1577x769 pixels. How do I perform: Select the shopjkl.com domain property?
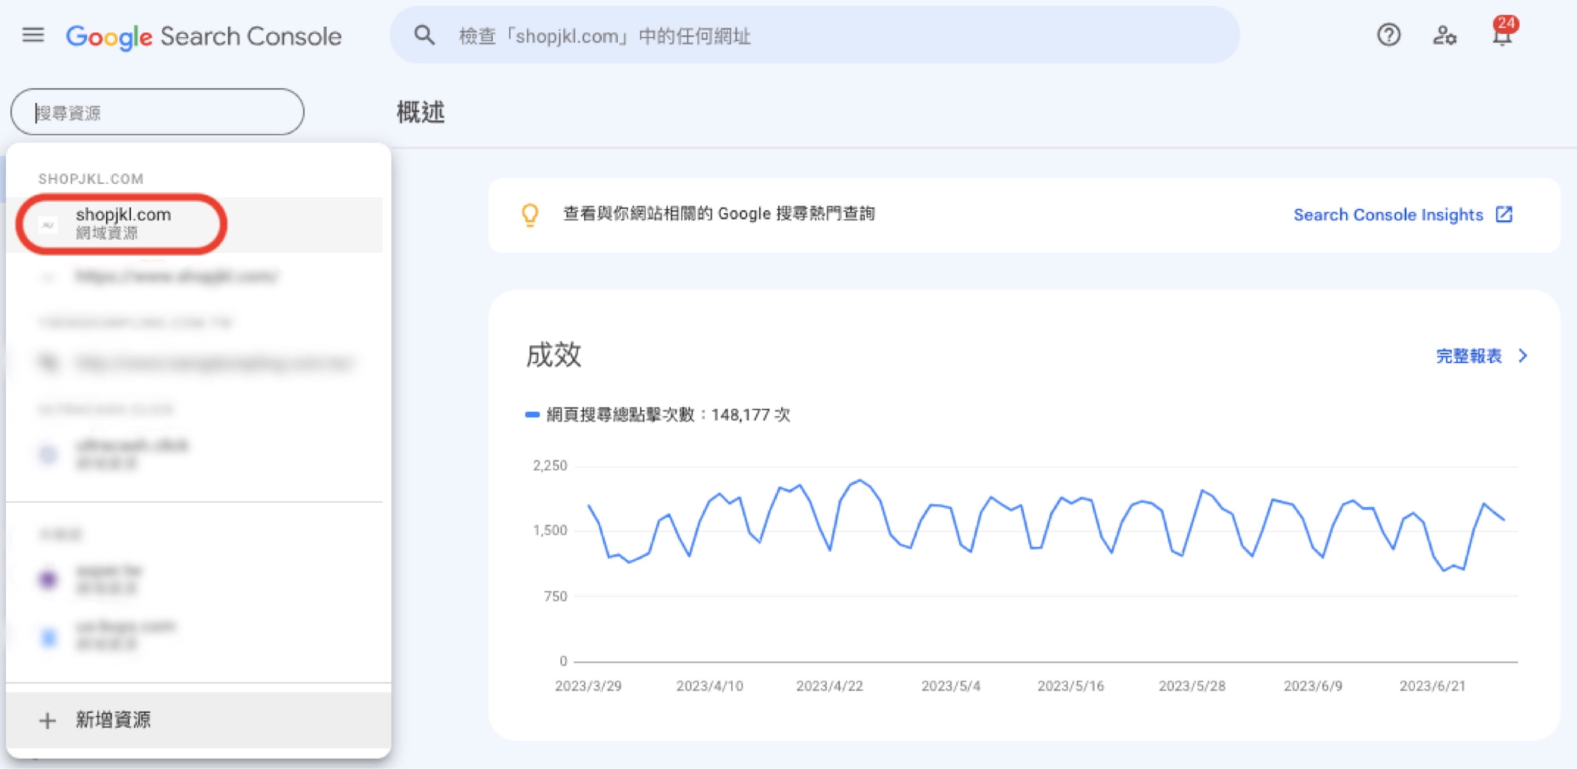(x=123, y=223)
